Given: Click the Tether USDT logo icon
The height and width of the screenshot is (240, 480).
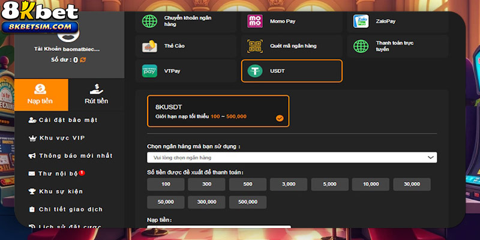Looking at the screenshot, I should click(255, 71).
